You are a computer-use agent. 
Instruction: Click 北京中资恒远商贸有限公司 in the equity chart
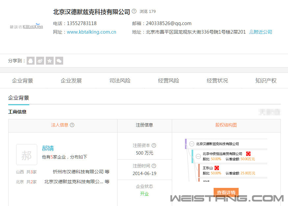[223, 154]
